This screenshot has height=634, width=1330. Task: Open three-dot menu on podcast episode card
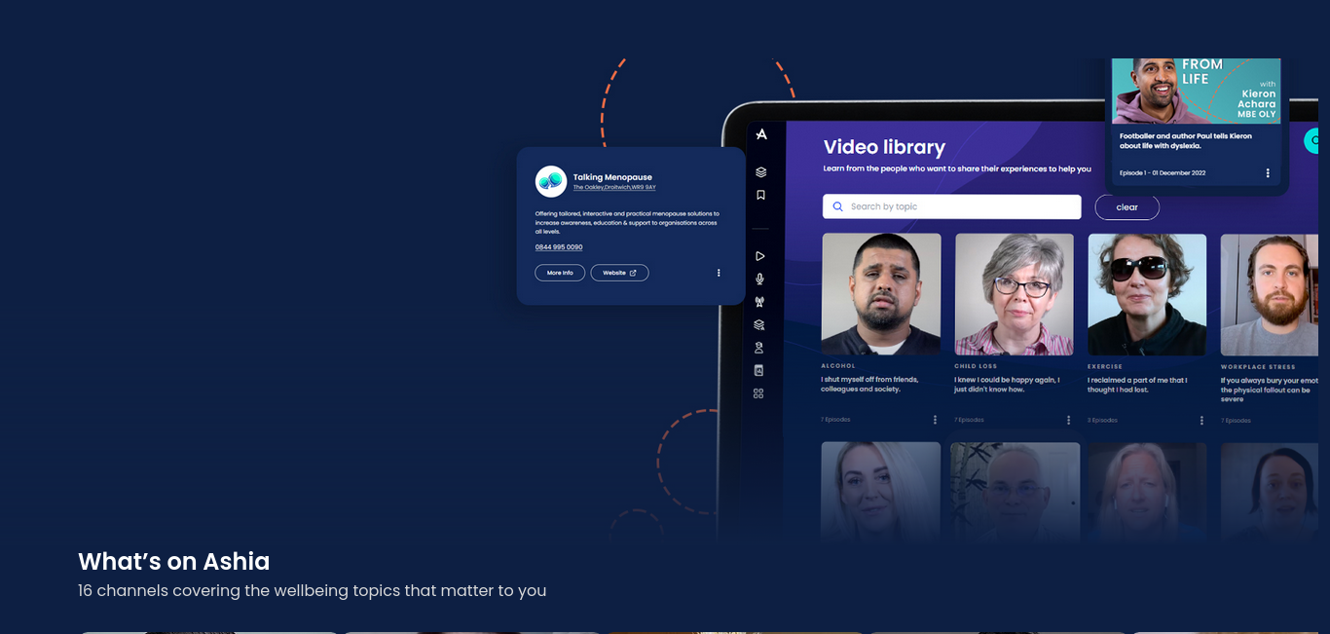pos(1268,173)
